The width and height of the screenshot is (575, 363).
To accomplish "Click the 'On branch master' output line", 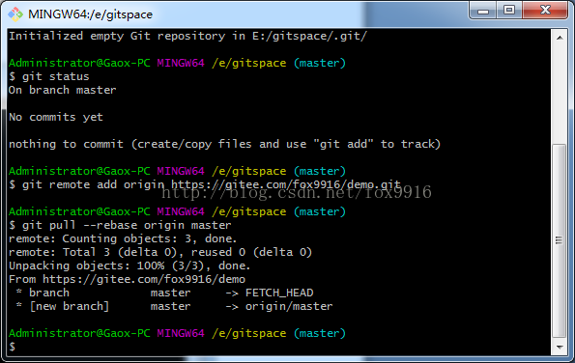I will [63, 90].
